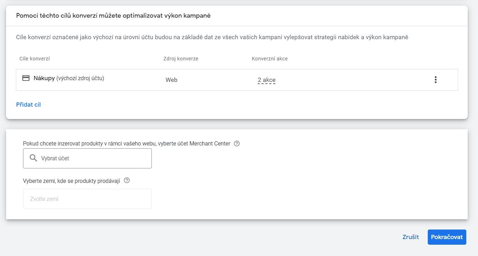Open the 2 akce conversion actions link
The image size is (478, 256).
tap(266, 80)
